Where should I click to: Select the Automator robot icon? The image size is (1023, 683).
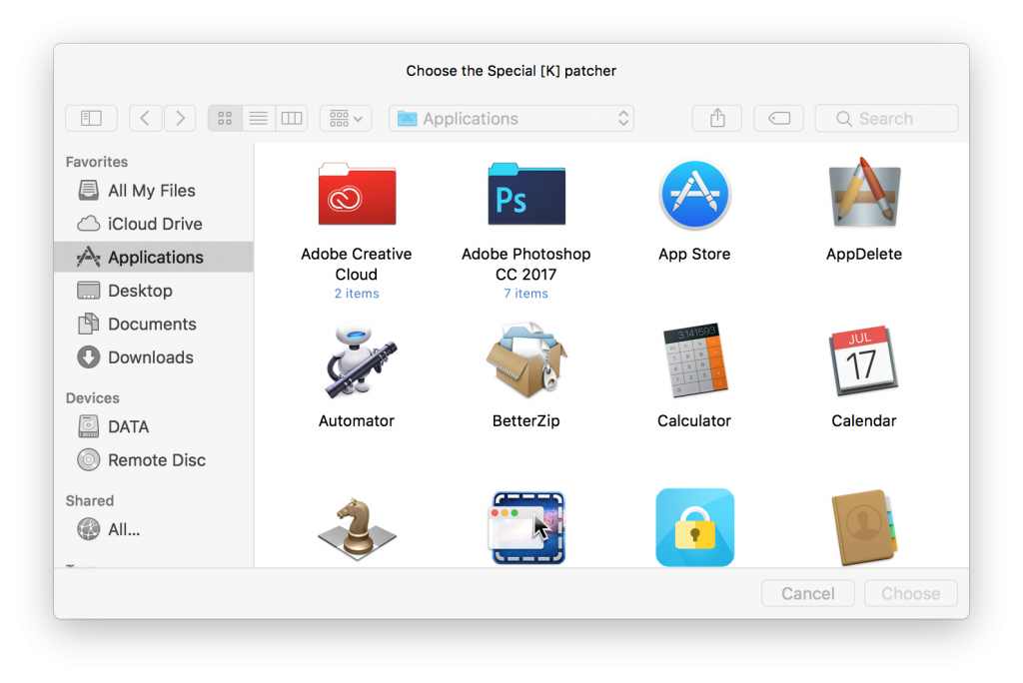coord(357,361)
